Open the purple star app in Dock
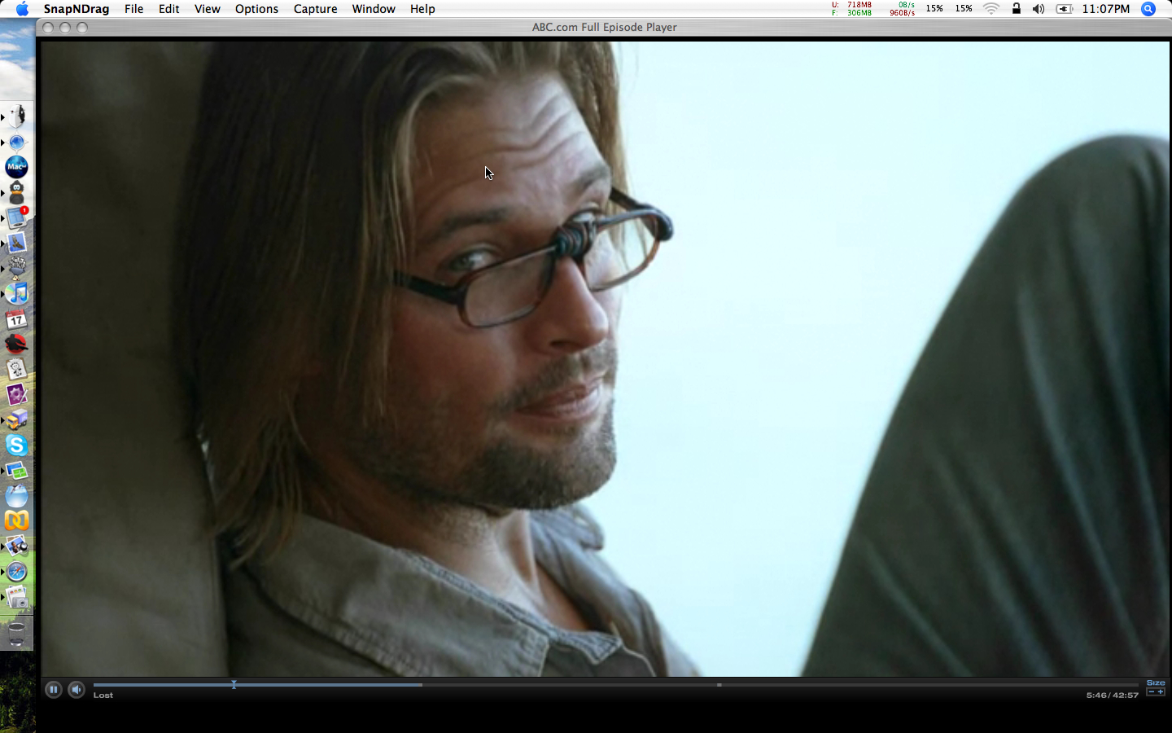Viewport: 1172px width, 733px height. (16, 394)
